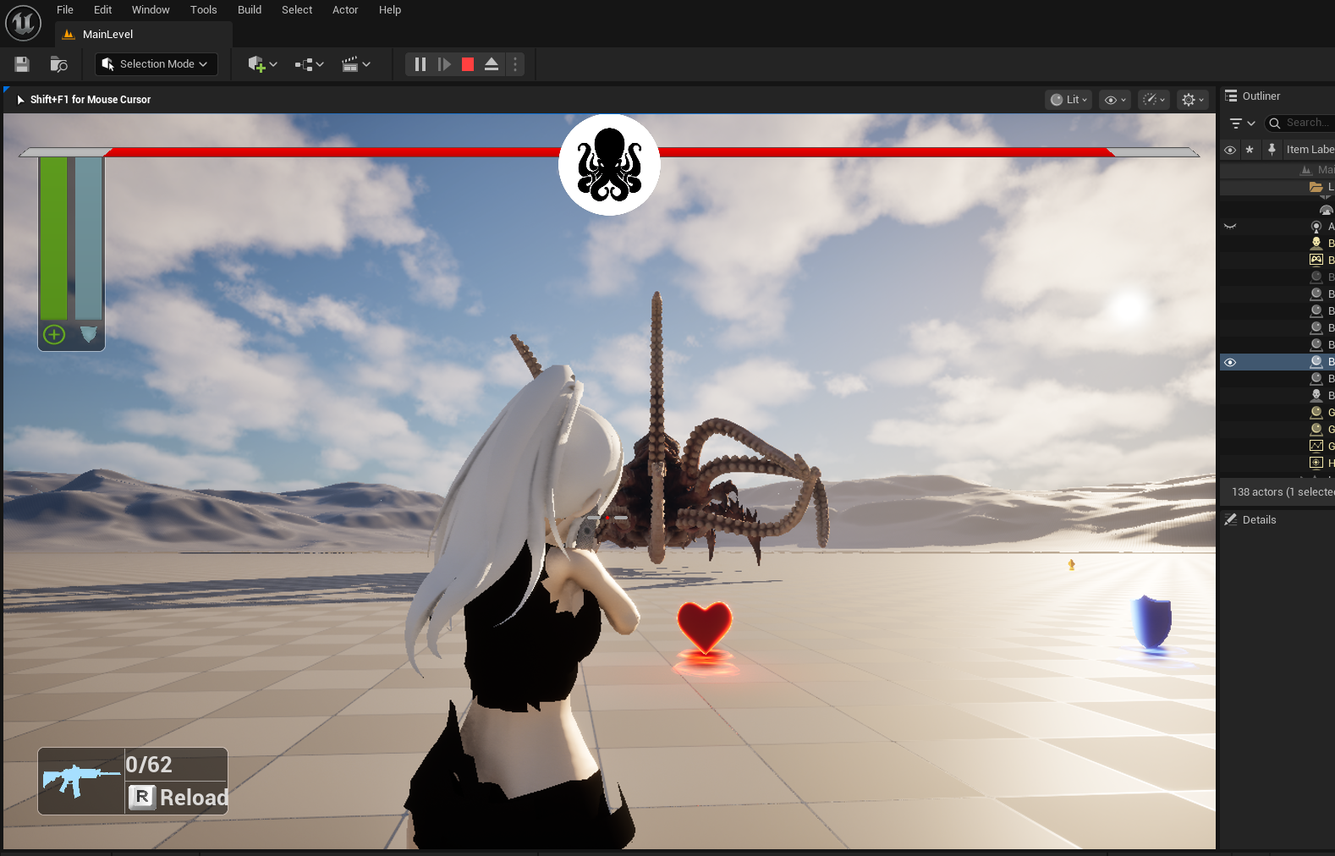Click the Shift+F1 for Mouse Cursor text
This screenshot has height=856, width=1335.
click(x=91, y=100)
